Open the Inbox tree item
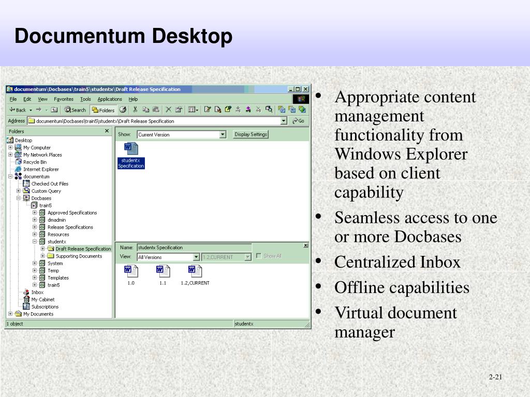Image resolution: width=530 pixels, height=397 pixels. tap(33, 293)
